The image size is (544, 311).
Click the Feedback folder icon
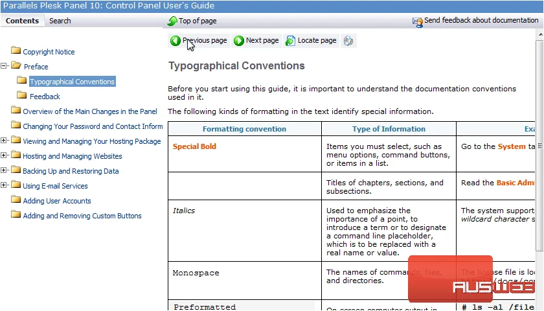coord(21,95)
